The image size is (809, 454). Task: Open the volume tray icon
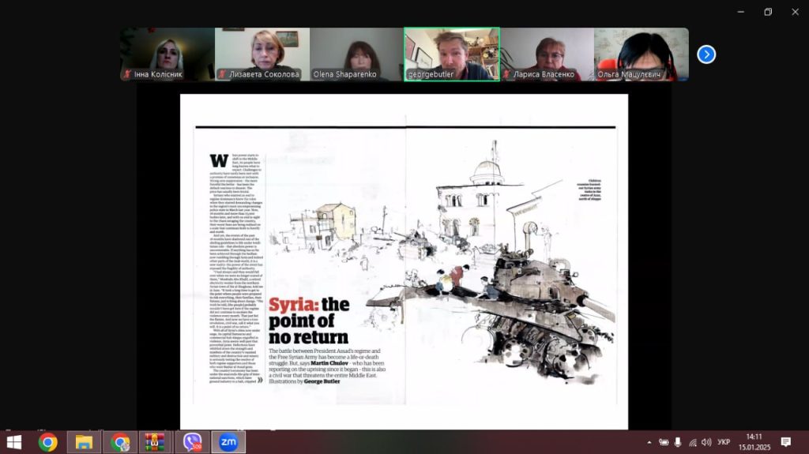(x=706, y=442)
